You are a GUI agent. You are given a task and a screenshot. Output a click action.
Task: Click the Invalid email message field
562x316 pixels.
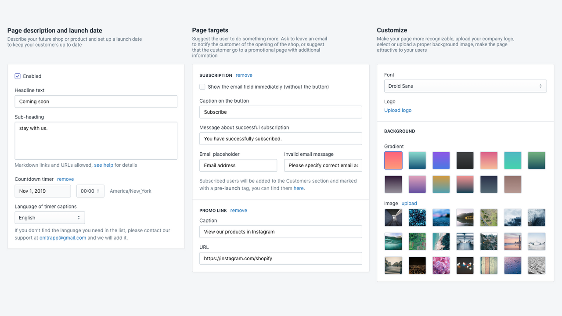click(323, 165)
